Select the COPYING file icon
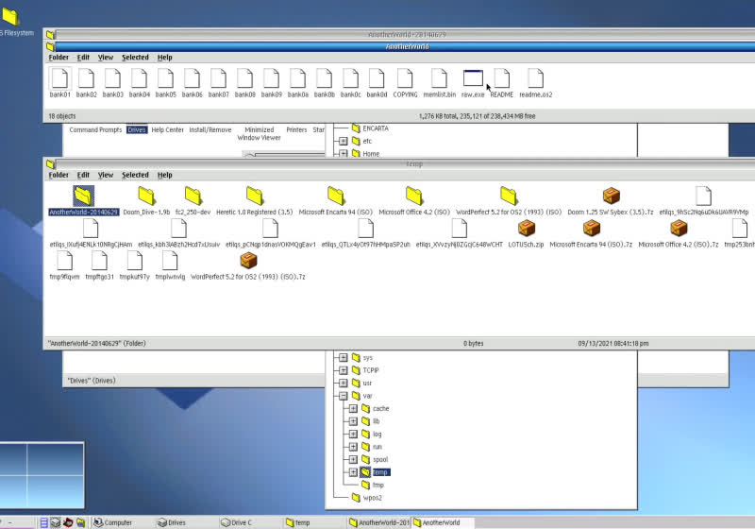The width and height of the screenshot is (755, 529). pyautogui.click(x=405, y=78)
